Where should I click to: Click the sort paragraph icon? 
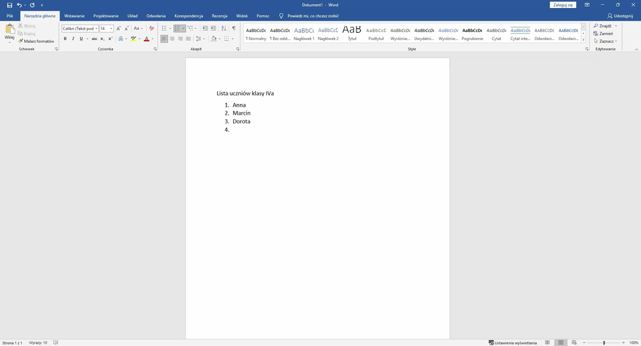point(224,29)
